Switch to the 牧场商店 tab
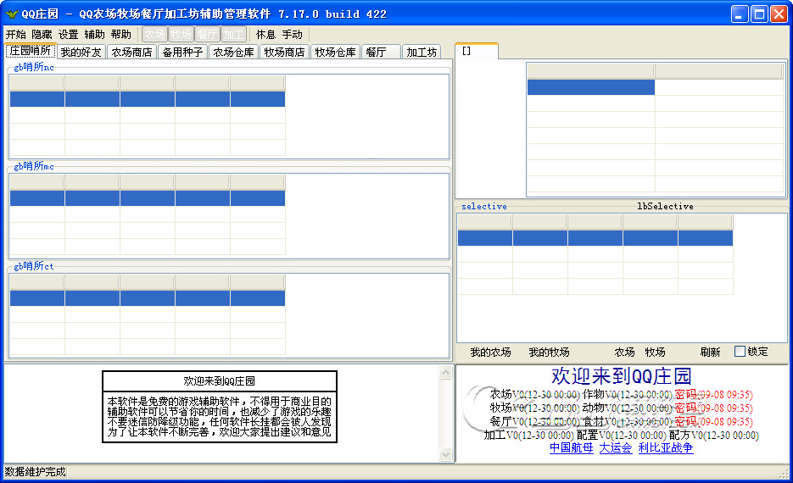 (x=284, y=52)
